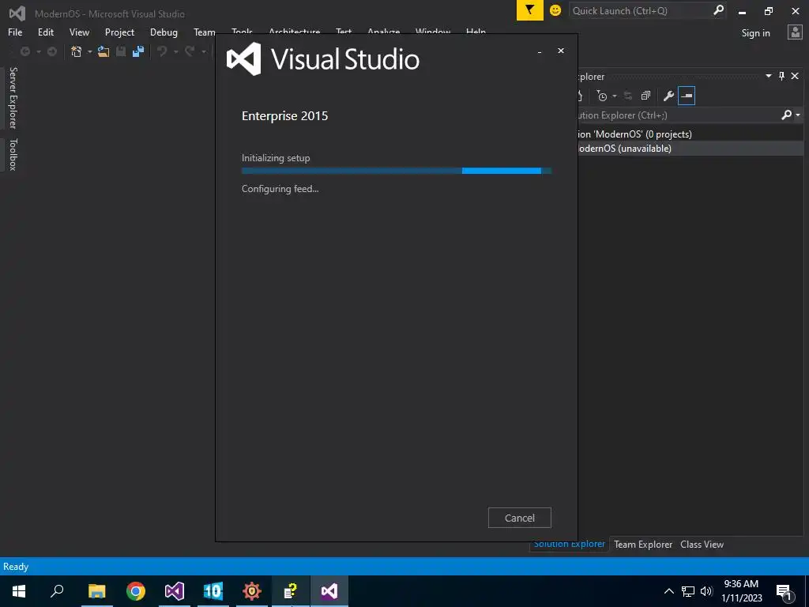The image size is (809, 607).
Task: Toggle Solution Explorer auto hide pin
Action: pyautogui.click(x=781, y=76)
